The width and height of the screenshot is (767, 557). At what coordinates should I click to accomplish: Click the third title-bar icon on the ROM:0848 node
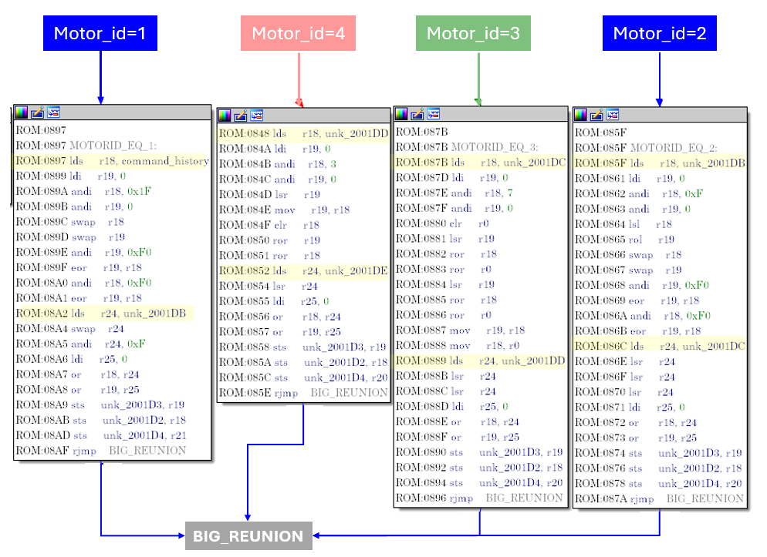coord(257,116)
